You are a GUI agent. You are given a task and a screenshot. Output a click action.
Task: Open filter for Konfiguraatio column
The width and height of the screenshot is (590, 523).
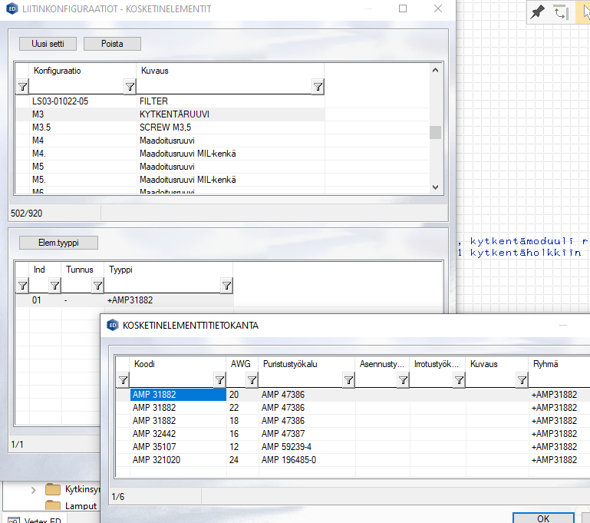(130, 86)
